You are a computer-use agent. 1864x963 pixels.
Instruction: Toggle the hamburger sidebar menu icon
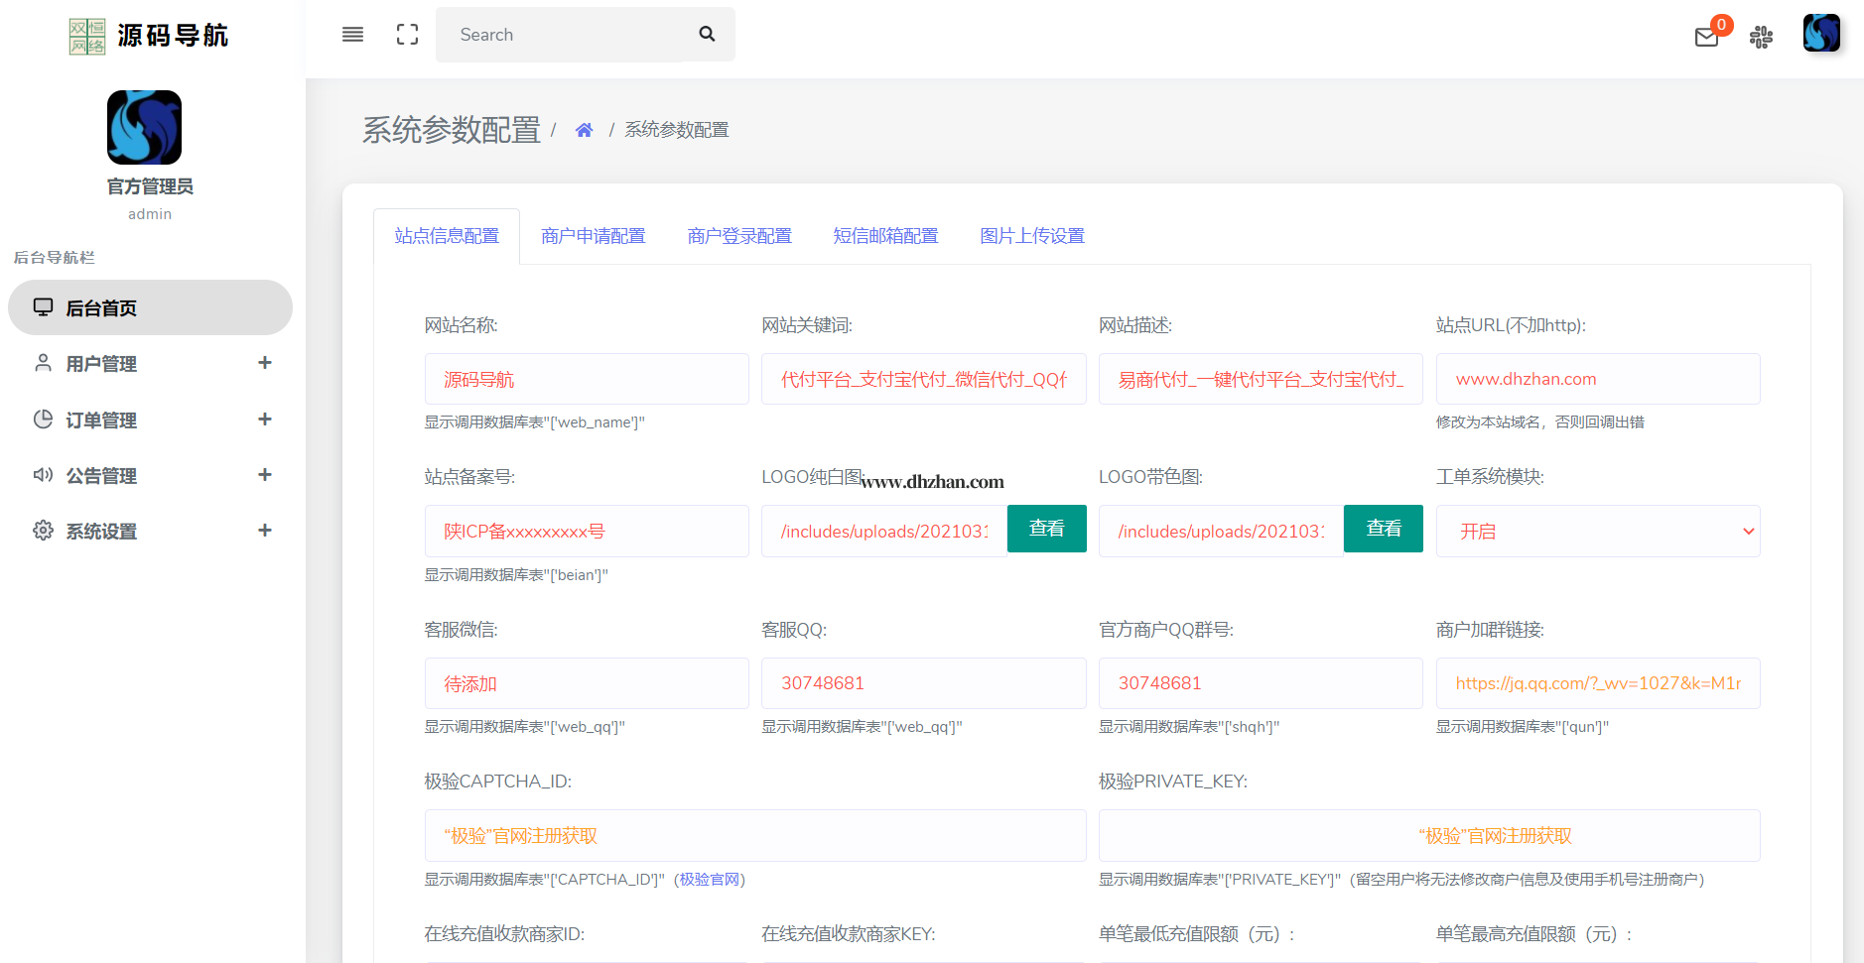tap(352, 35)
